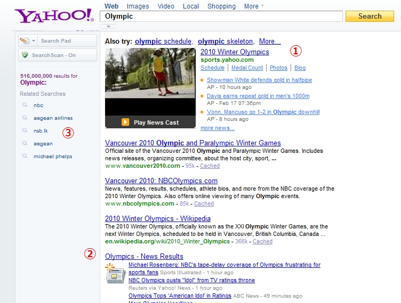
Task: Select the aegean related search
Action: click(43, 144)
